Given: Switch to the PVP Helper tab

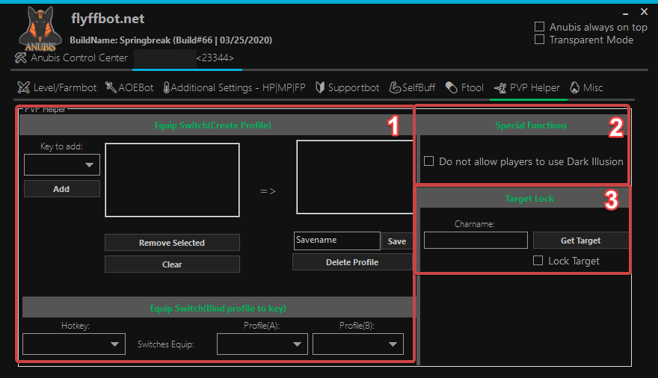Looking at the screenshot, I should (x=527, y=87).
